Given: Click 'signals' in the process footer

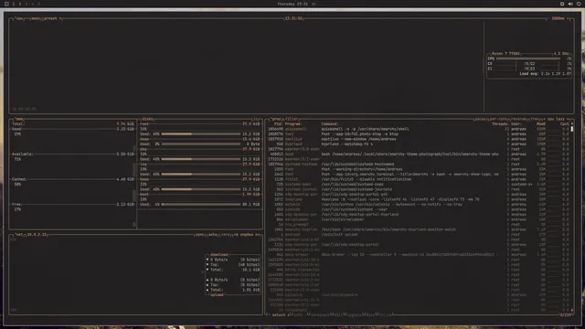Looking at the screenshot, I should click(x=355, y=314).
